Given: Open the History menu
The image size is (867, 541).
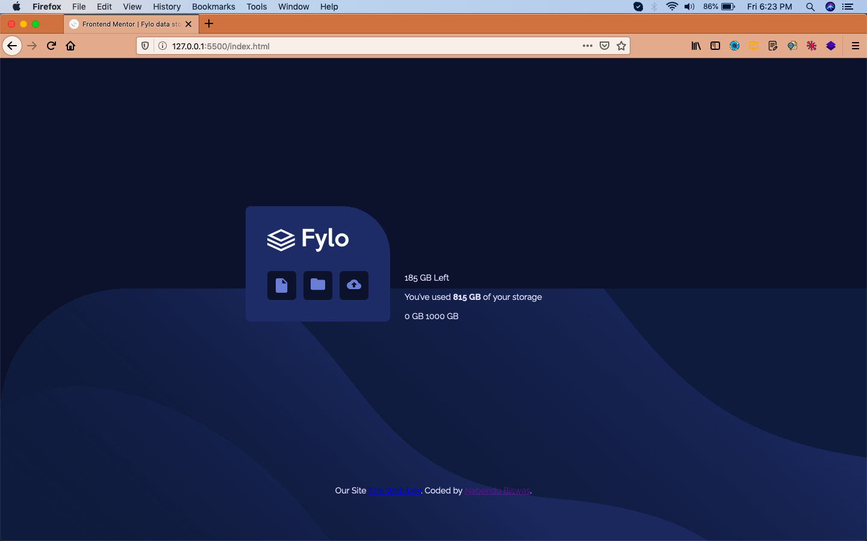Looking at the screenshot, I should click(x=167, y=7).
